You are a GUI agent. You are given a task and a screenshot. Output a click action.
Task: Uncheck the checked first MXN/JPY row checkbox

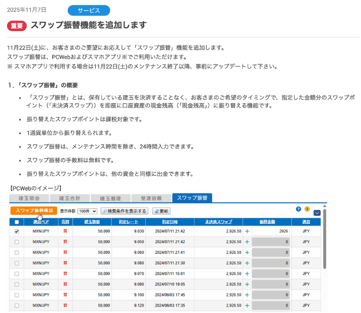pos(17,231)
